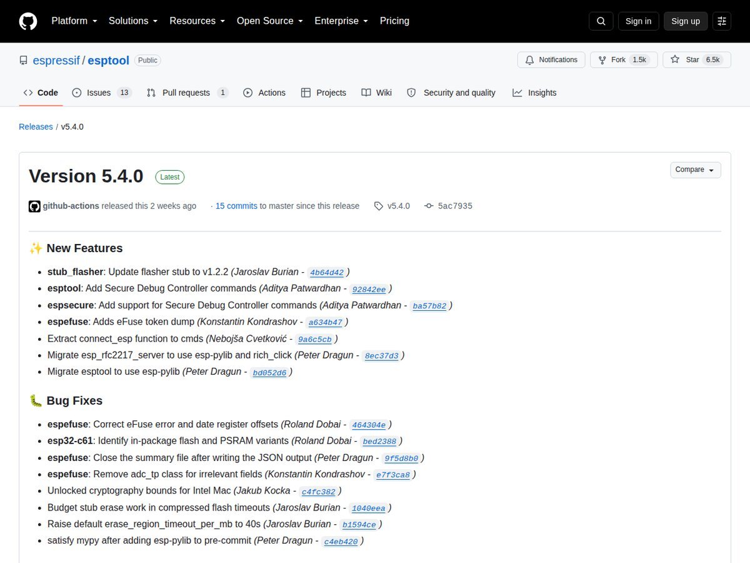Click the Fork count 1.5k
Image resolution: width=750 pixels, height=563 pixels.
(639, 60)
